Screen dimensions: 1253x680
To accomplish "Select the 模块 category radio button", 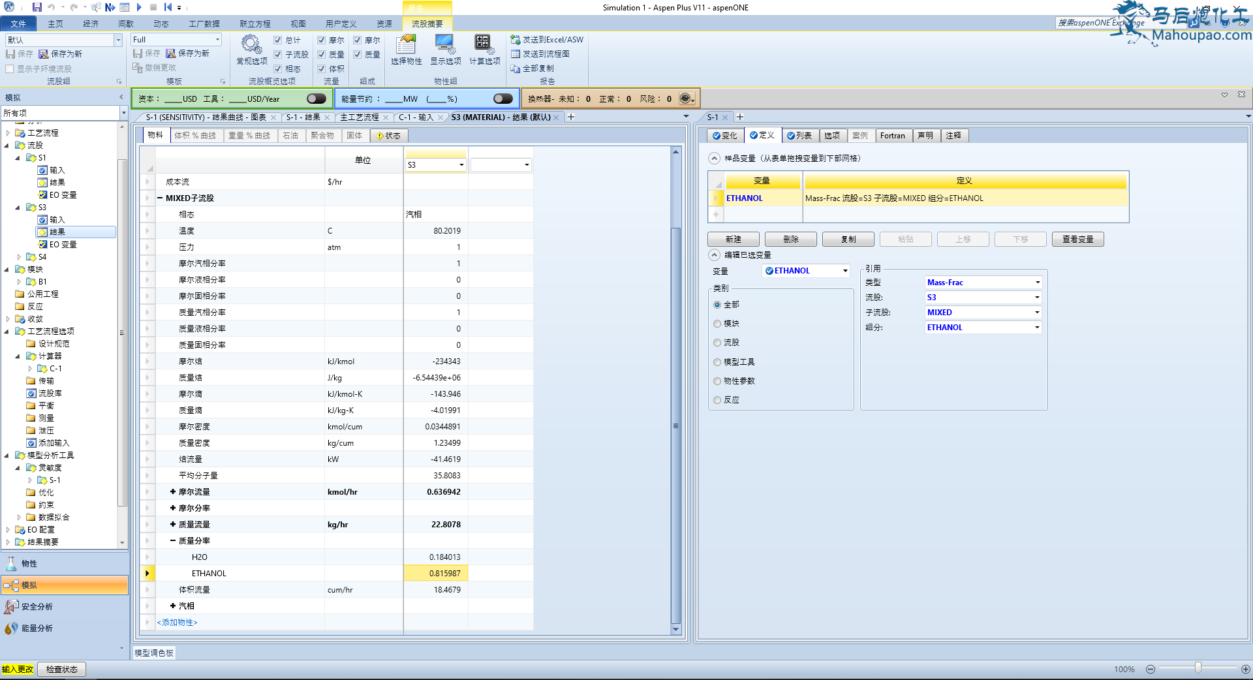I will pyautogui.click(x=717, y=324).
